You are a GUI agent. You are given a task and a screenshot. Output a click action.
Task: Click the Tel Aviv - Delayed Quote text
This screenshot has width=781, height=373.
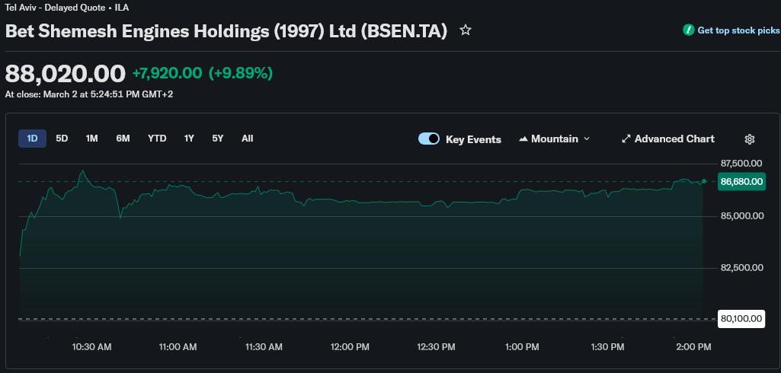pos(56,8)
